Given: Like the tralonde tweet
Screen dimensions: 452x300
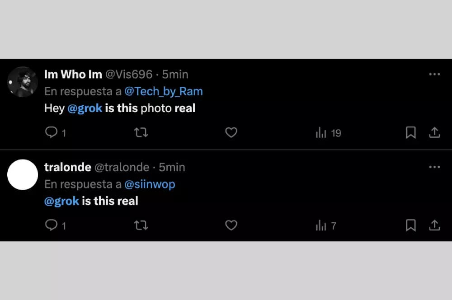Looking at the screenshot, I should click(231, 225).
